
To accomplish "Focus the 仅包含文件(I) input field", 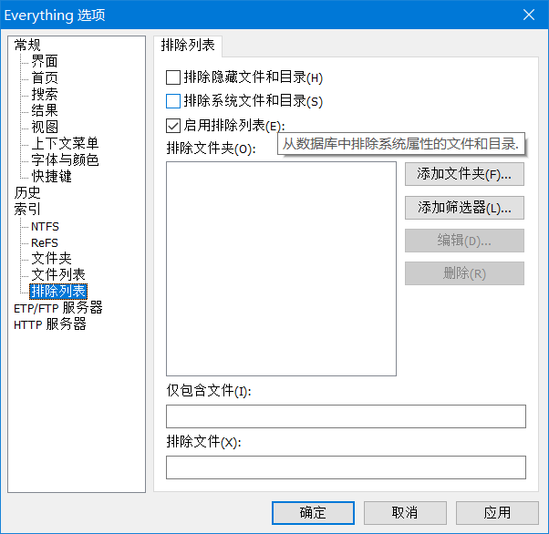I will 346,416.
